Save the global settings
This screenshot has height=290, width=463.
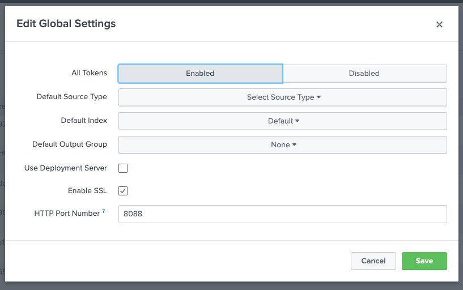pos(424,261)
